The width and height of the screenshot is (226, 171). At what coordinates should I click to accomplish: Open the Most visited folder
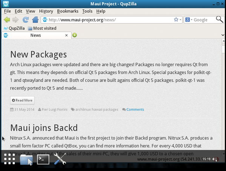[42, 28]
